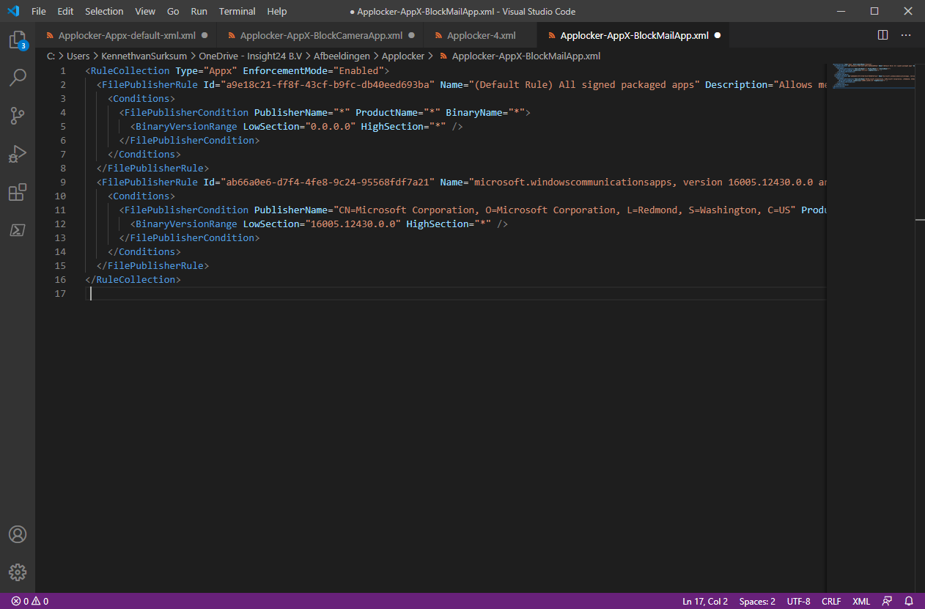Viewport: 925px width, 609px height.
Task: Split the editor to the right
Action: click(x=883, y=35)
